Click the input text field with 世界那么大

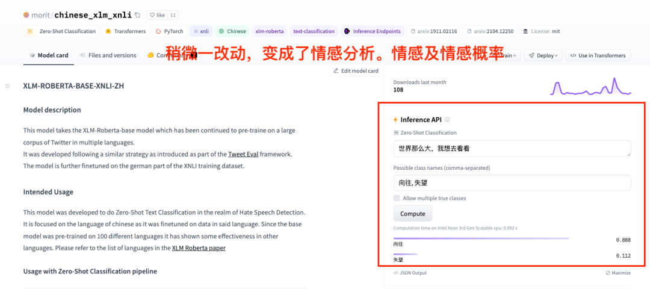coord(512,149)
